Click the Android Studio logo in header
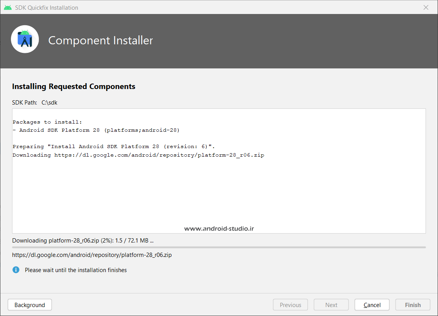Image resolution: width=438 pixels, height=316 pixels. (25, 39)
